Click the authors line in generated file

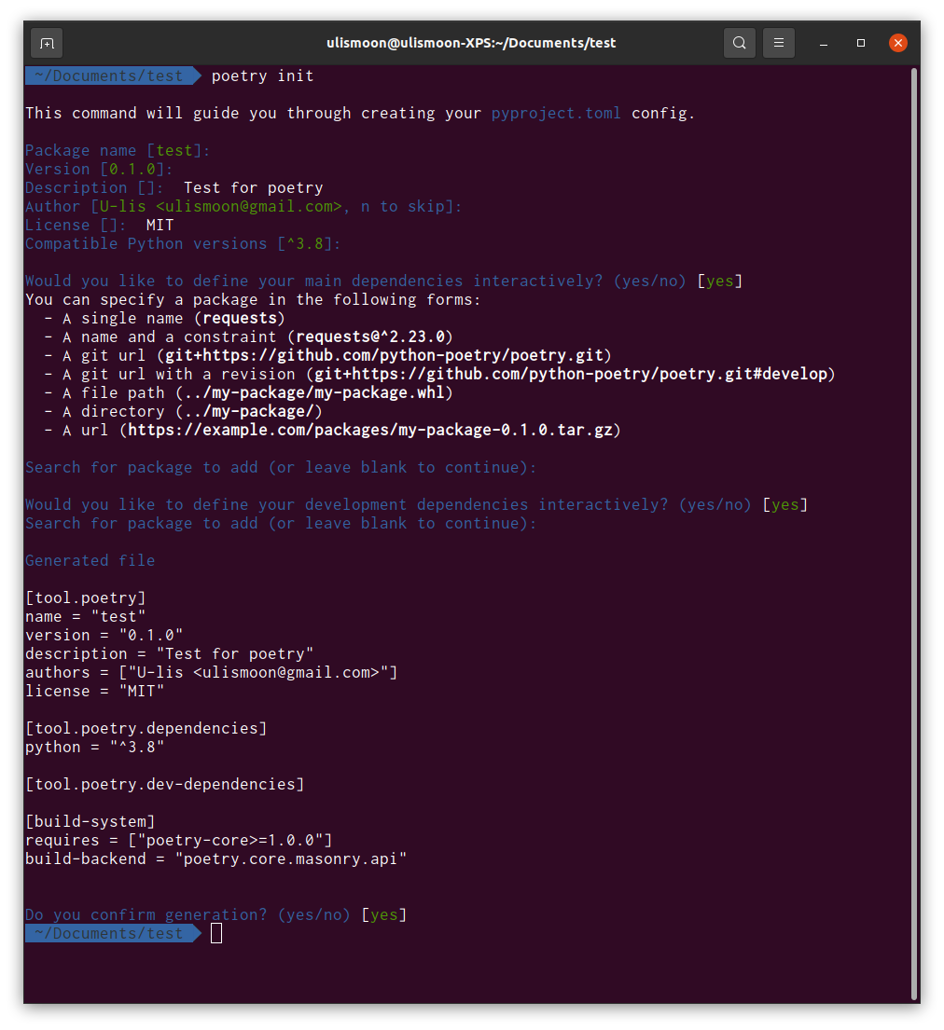point(211,673)
